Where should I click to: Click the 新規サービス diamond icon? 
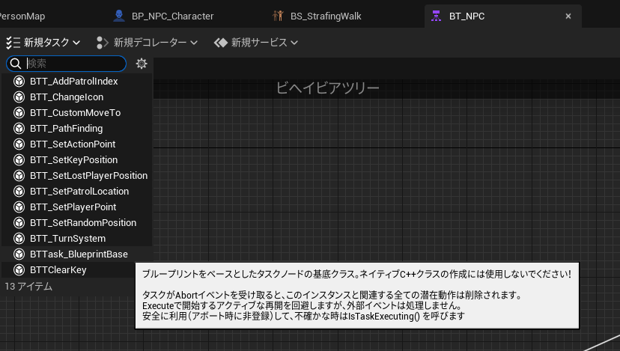(x=221, y=43)
